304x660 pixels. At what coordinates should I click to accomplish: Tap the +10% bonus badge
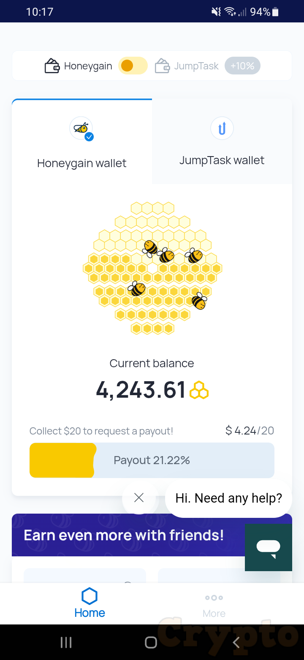[242, 66]
